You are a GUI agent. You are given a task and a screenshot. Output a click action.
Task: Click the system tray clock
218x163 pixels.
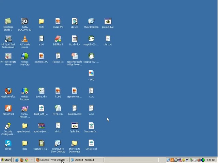(x=211, y=160)
